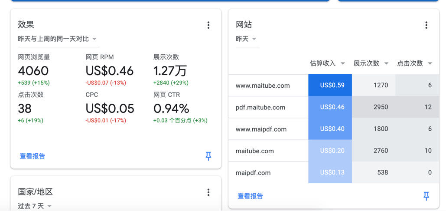This screenshot has height=211, width=446.
Task: Click the 展示次数 value 1.27万
Action: (x=170, y=71)
